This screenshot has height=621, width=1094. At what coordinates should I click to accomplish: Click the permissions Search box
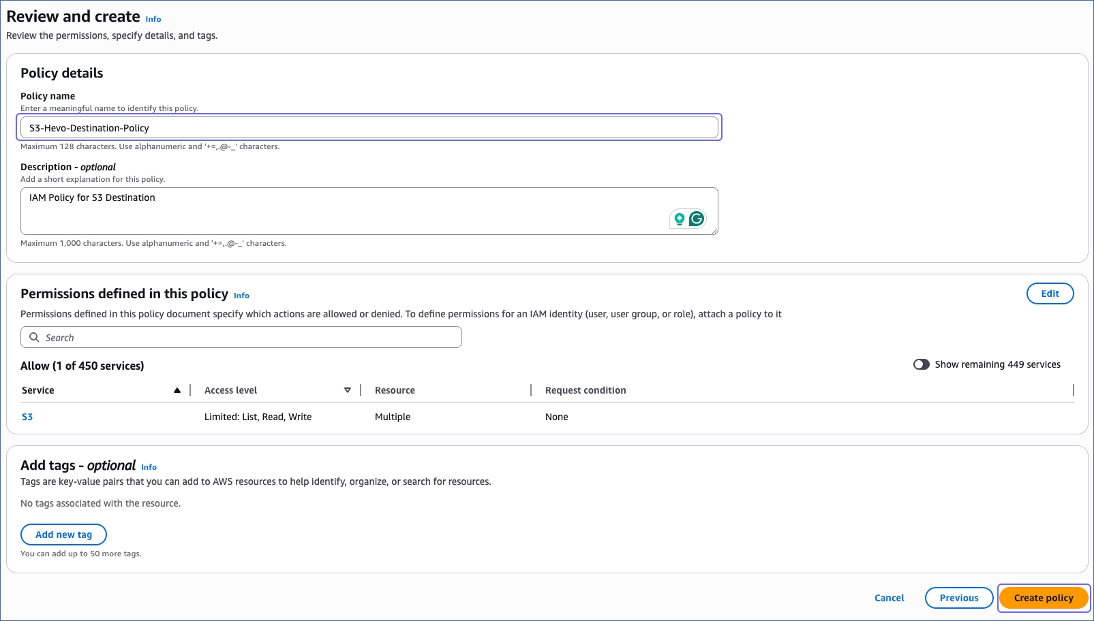(x=241, y=337)
